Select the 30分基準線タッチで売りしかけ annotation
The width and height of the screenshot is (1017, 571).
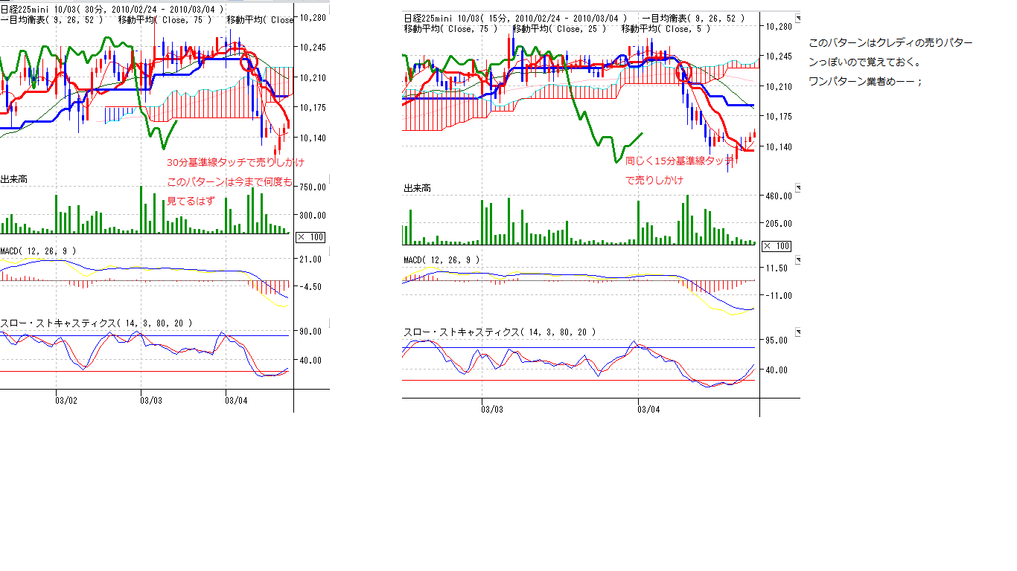click(235, 162)
